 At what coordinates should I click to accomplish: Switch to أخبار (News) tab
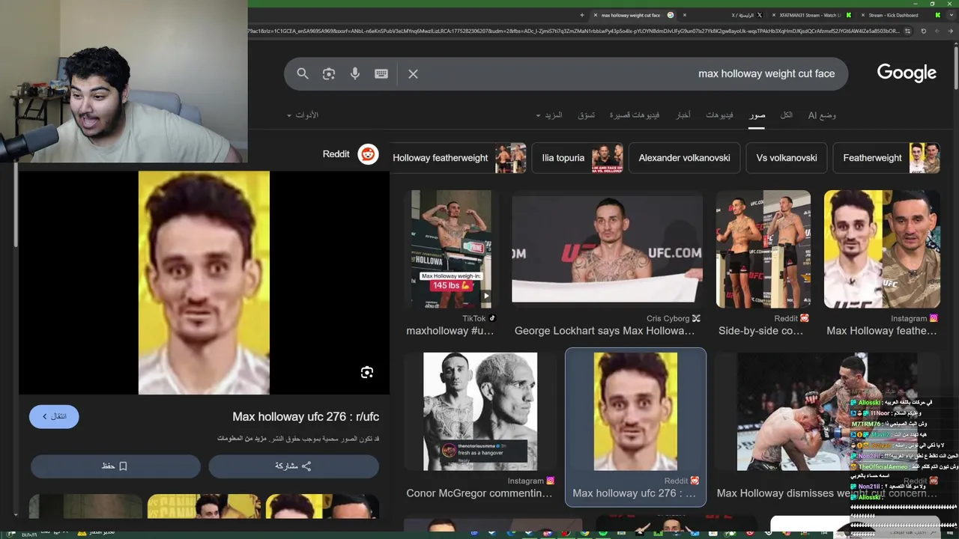coord(683,115)
